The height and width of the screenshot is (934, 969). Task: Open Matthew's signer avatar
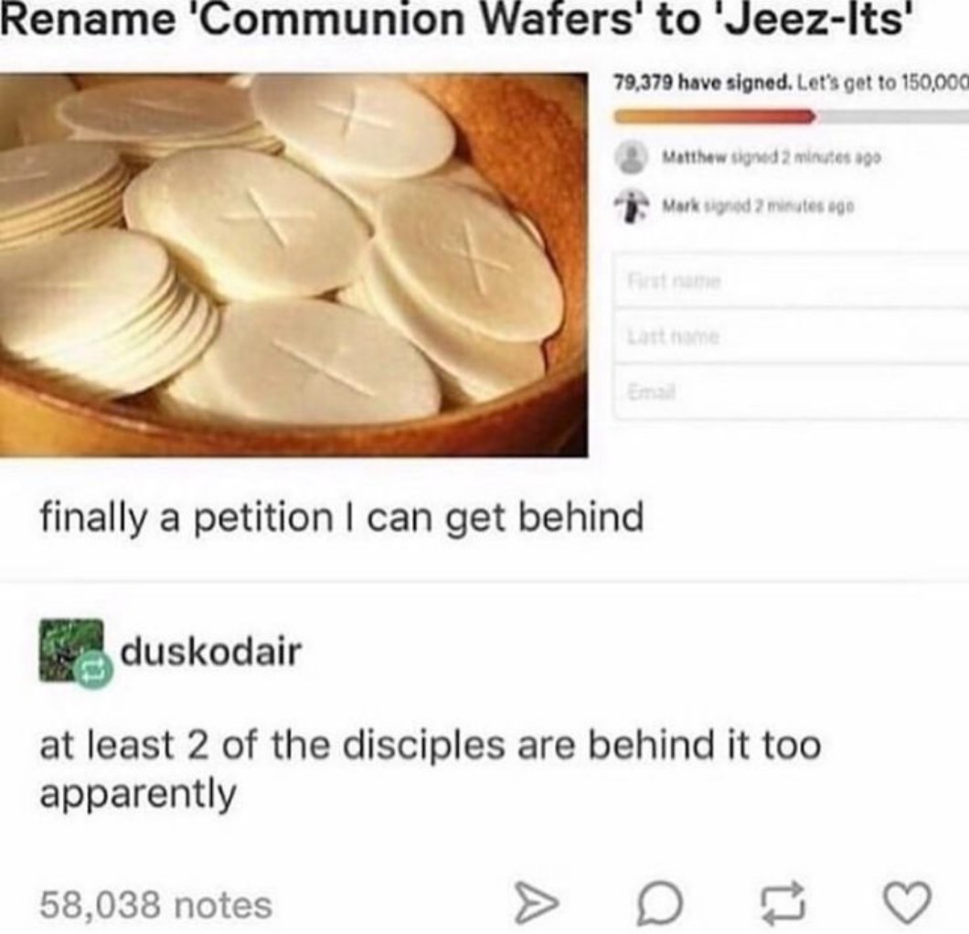click(631, 157)
